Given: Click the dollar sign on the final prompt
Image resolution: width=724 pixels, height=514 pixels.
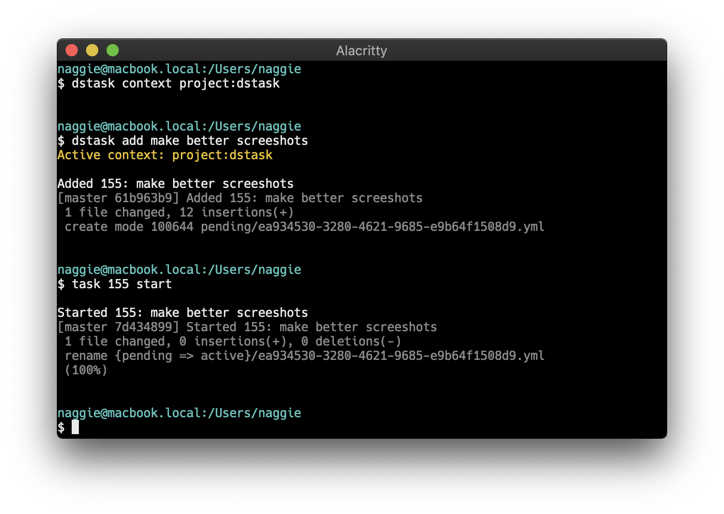Looking at the screenshot, I should [x=60, y=426].
